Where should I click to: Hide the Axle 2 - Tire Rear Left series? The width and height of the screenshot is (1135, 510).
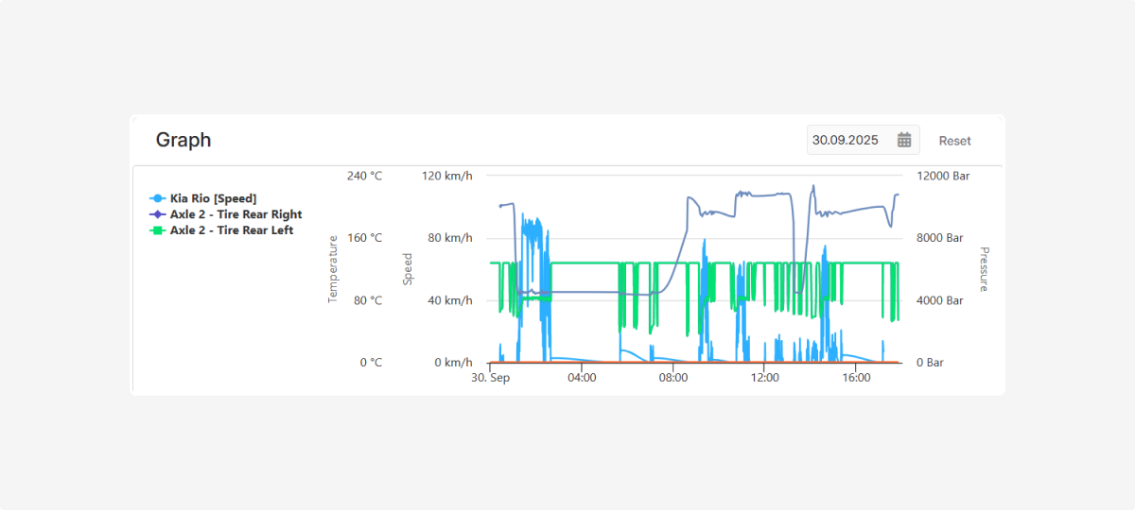point(231,230)
